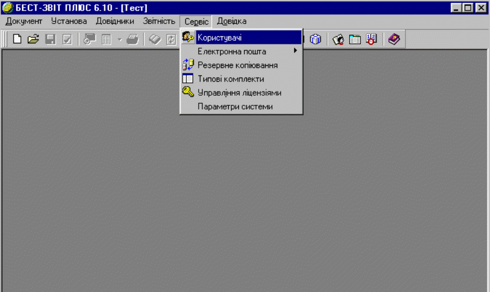This screenshot has width=490, height=292.
Task: Choose Типові комплекти menu entry
Action: pyautogui.click(x=230, y=79)
